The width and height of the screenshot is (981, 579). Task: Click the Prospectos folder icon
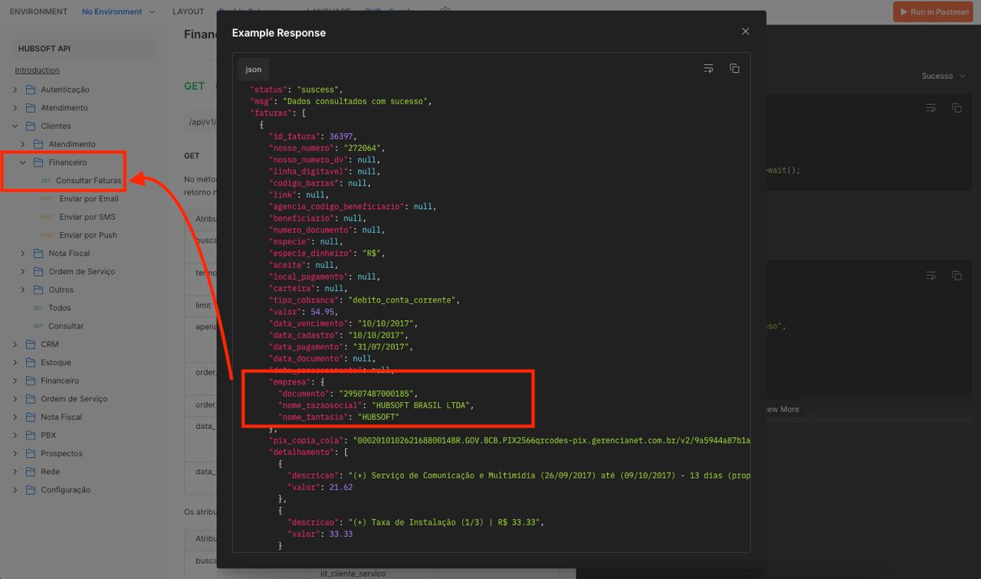point(31,453)
